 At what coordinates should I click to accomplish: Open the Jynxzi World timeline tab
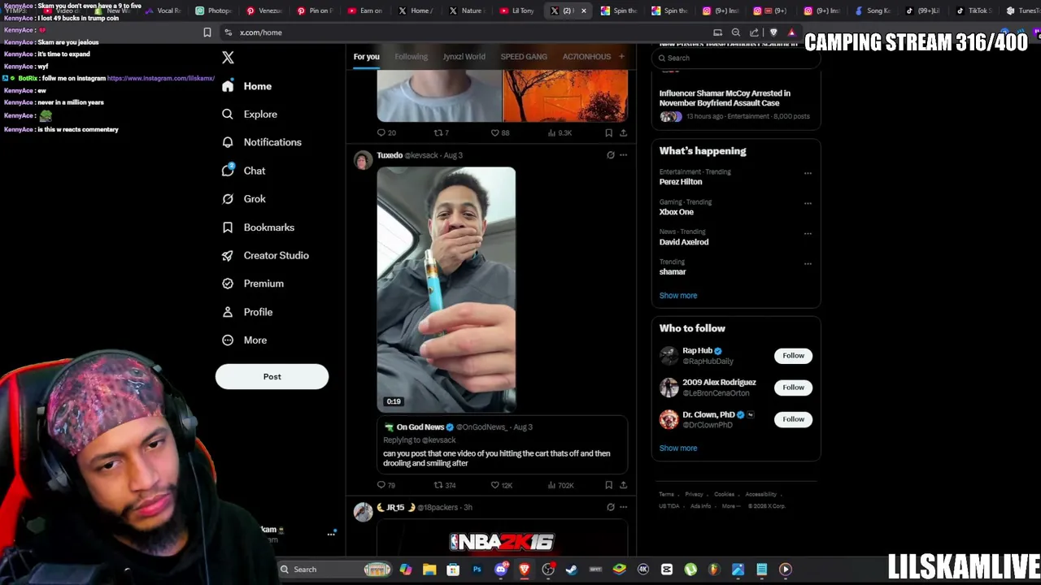point(464,57)
